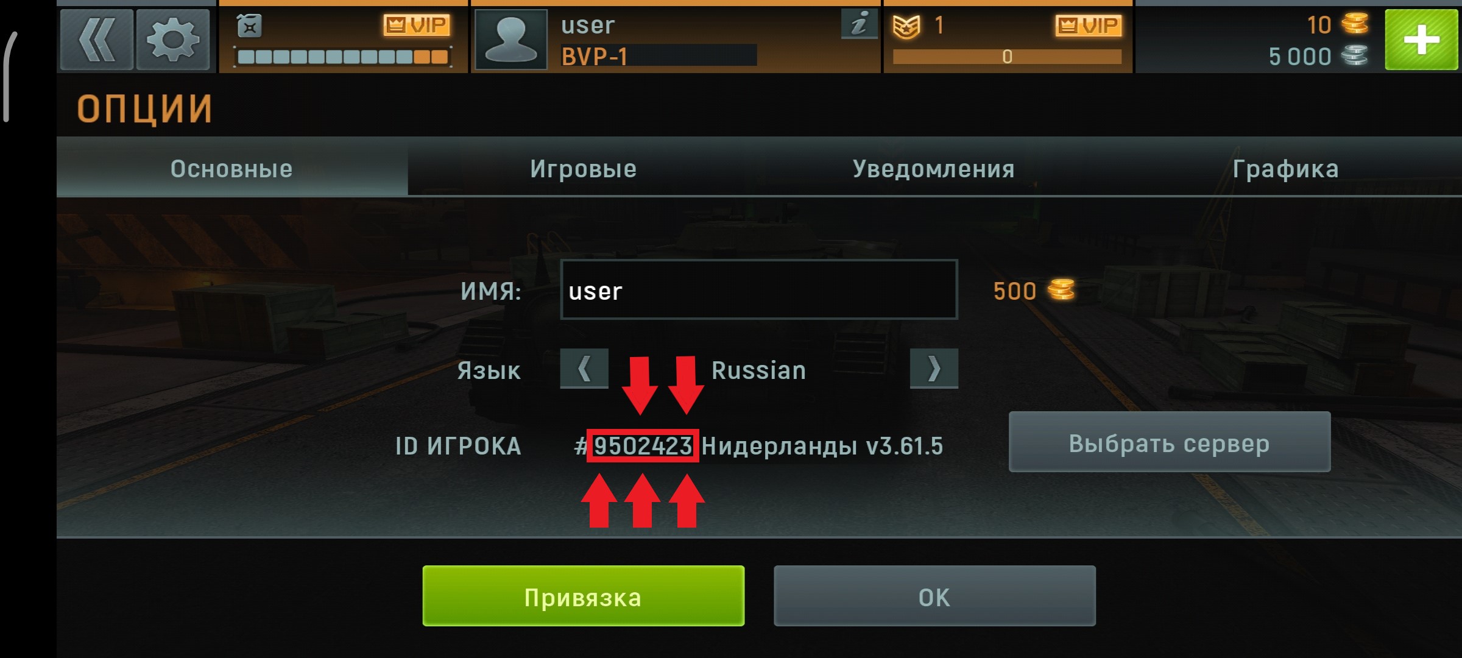Open the Игровые tab

(x=583, y=169)
